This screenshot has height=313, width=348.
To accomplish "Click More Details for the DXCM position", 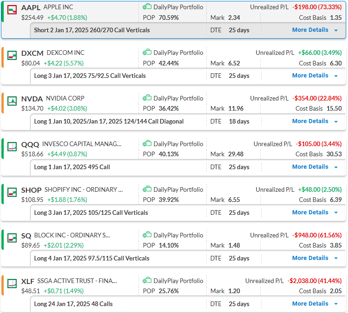I will click(x=310, y=76).
